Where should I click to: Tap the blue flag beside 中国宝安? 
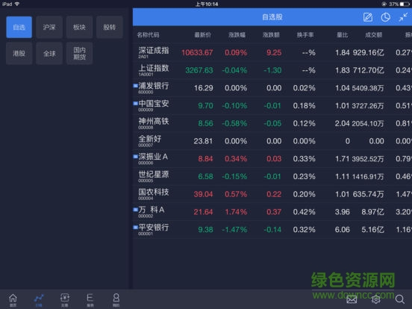coord(136,103)
